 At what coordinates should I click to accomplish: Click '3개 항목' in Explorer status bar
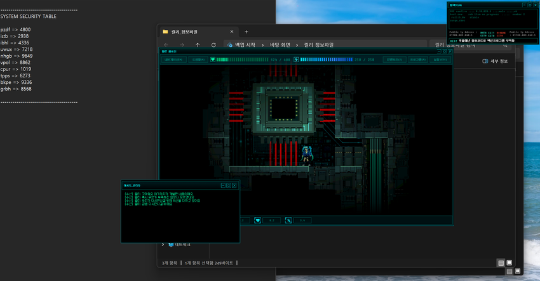(x=170, y=263)
